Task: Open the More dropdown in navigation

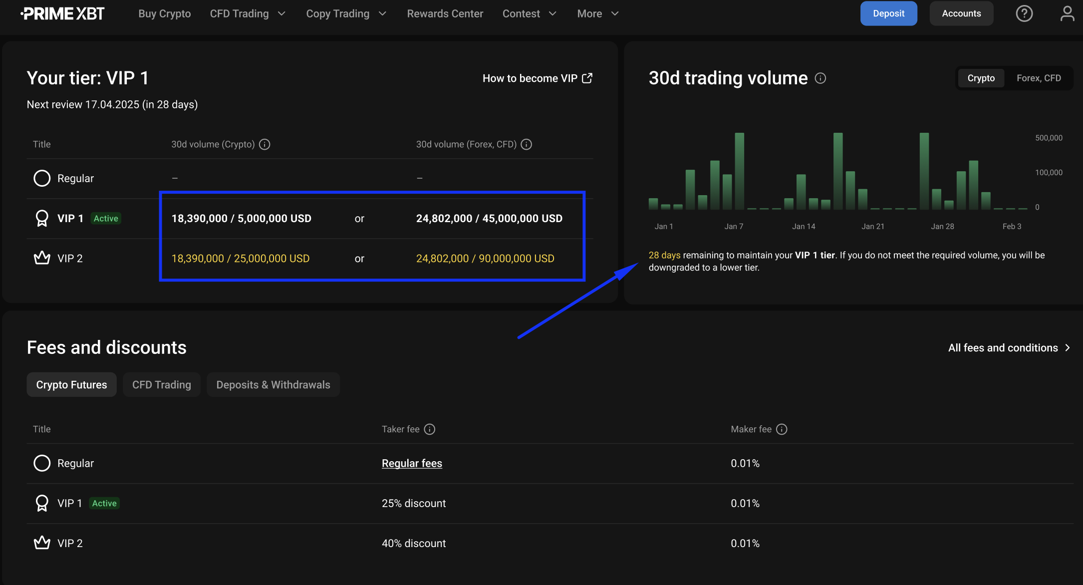Action: pyautogui.click(x=597, y=13)
